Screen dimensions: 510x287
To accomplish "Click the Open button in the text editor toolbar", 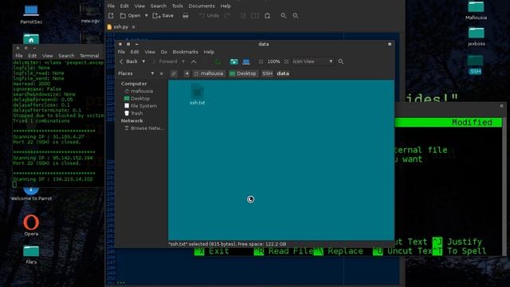I will (131, 16).
